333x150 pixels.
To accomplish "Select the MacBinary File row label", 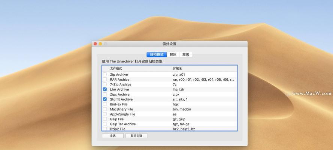I will click(121, 109).
